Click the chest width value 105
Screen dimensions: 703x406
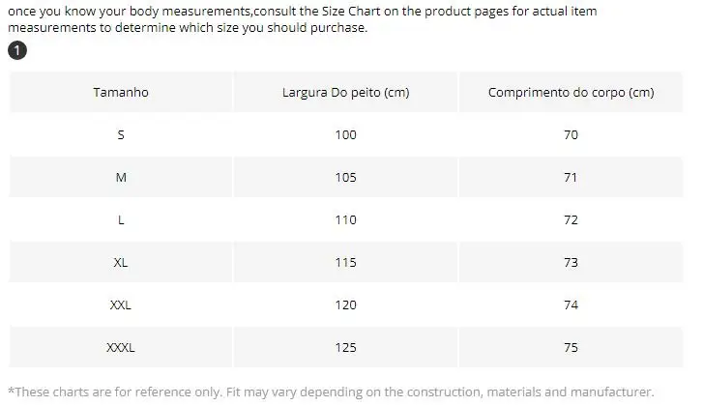pos(345,178)
